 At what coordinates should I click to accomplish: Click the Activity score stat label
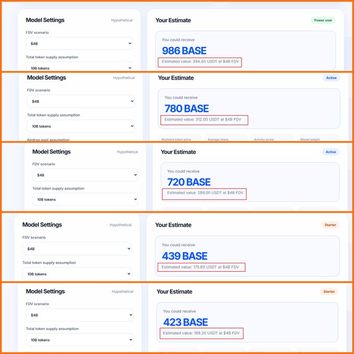[264, 140]
